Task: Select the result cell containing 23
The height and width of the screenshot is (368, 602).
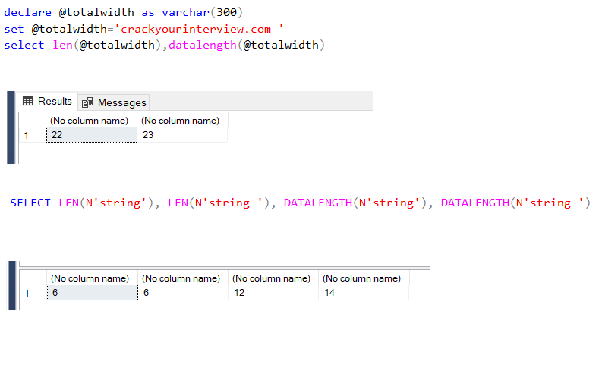Action: click(182, 135)
